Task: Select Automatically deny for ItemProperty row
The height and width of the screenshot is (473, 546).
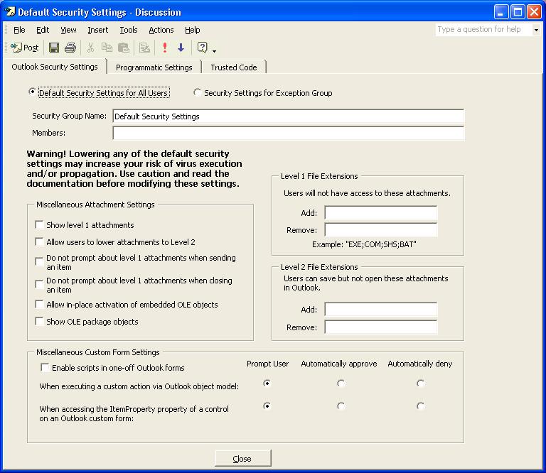Action: [x=421, y=406]
